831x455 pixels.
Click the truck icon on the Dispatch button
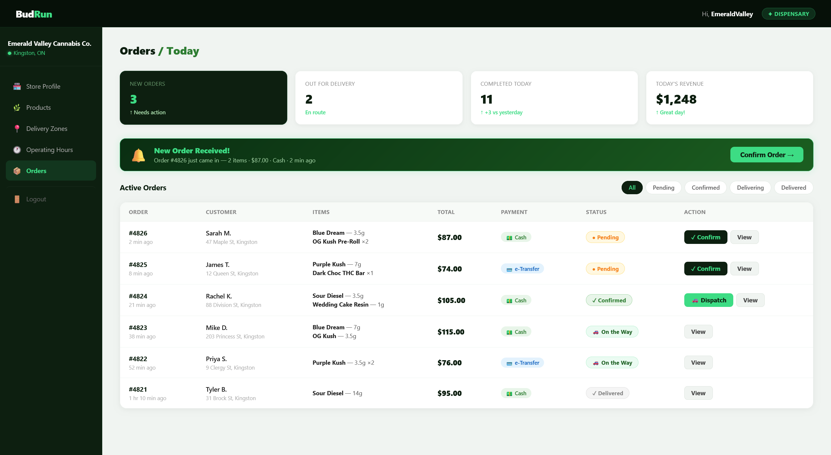coord(696,300)
